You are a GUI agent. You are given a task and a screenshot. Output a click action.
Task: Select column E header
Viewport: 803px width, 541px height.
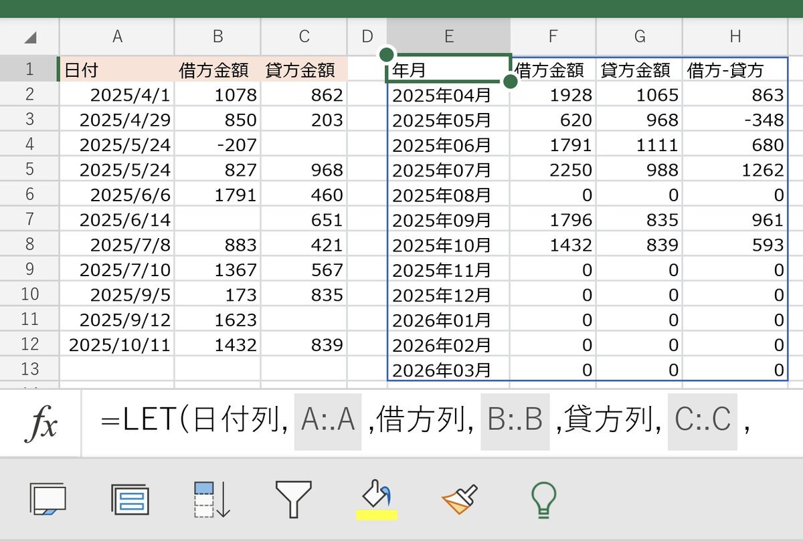tap(448, 37)
